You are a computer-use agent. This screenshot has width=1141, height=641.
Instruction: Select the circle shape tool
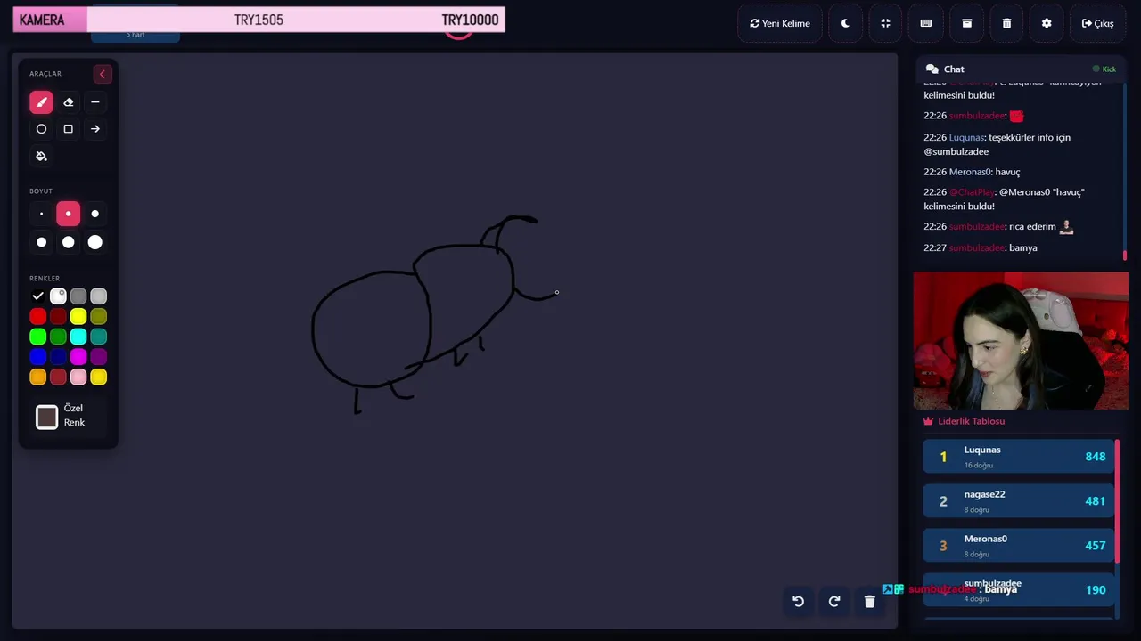point(41,129)
